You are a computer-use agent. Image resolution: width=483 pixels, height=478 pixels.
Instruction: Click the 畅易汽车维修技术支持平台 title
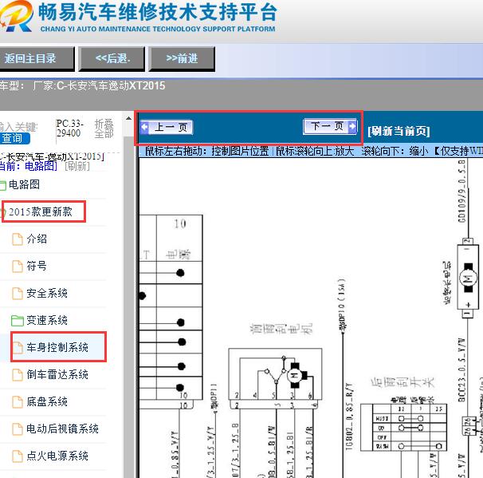coord(158,12)
